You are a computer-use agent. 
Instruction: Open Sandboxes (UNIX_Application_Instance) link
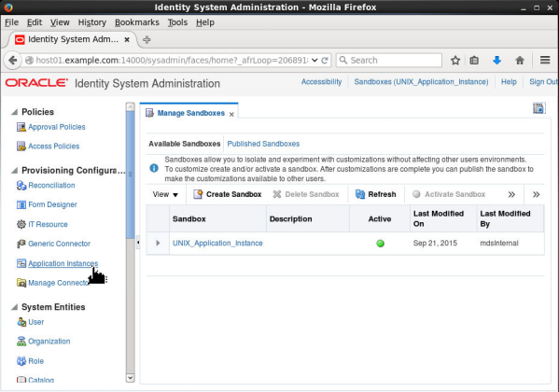[x=421, y=82]
